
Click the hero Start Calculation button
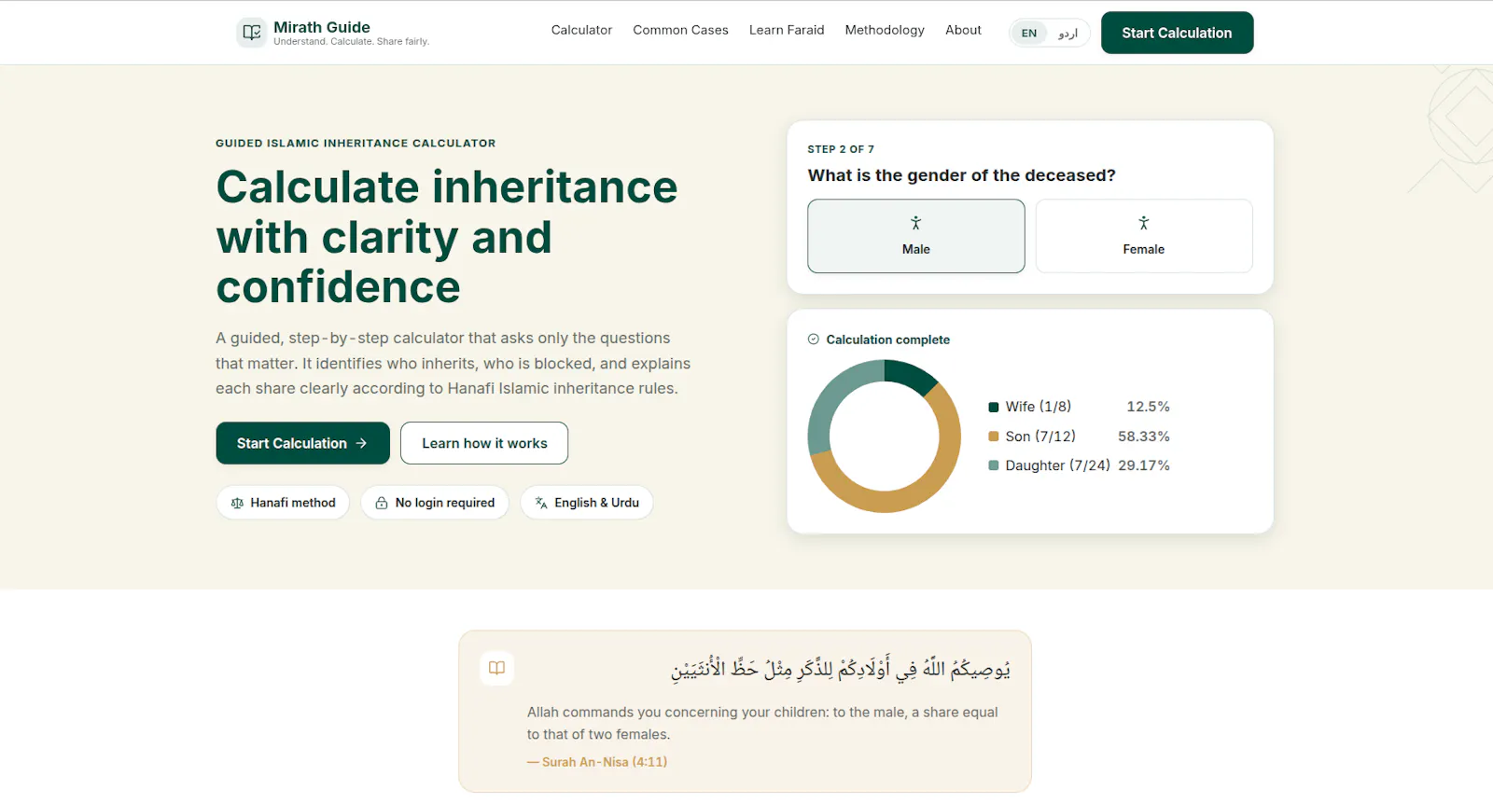302,443
